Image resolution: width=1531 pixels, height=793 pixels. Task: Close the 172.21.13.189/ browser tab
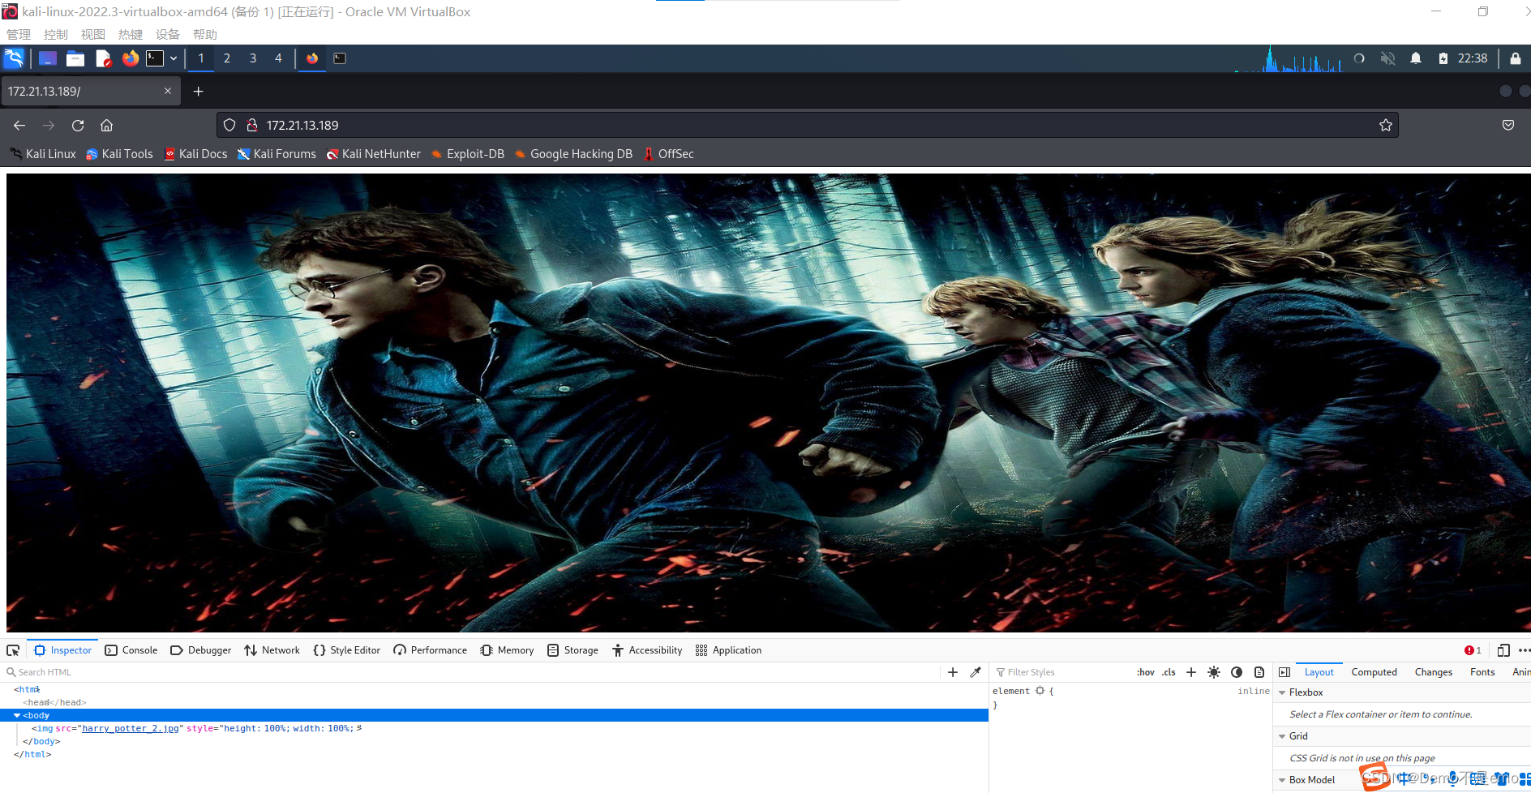(168, 91)
